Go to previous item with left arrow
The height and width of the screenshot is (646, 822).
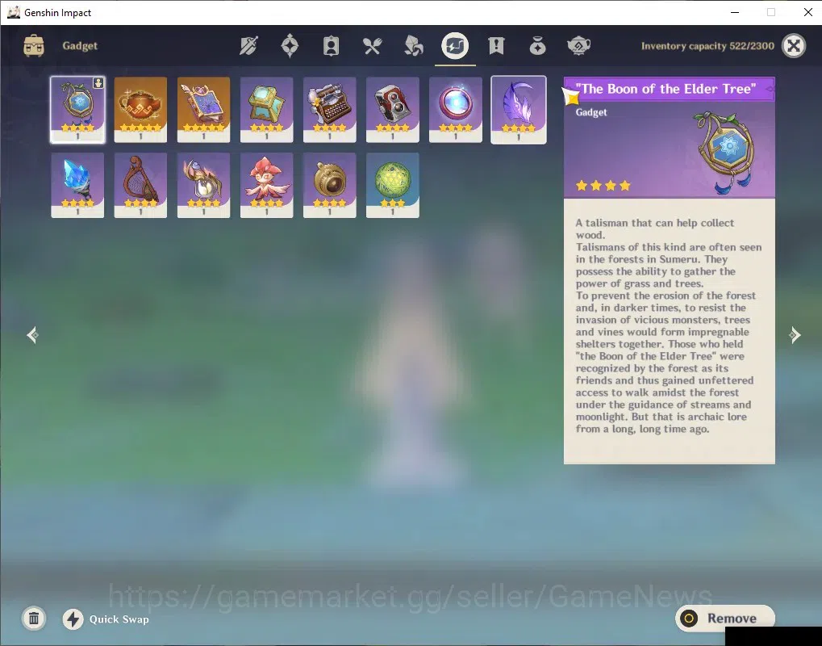(32, 335)
